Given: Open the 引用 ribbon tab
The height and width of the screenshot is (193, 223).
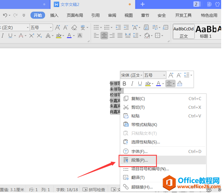Looking at the screenshot, I should (95, 15).
